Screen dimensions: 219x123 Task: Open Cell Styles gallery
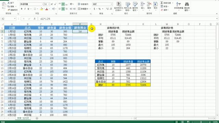point(135,6)
